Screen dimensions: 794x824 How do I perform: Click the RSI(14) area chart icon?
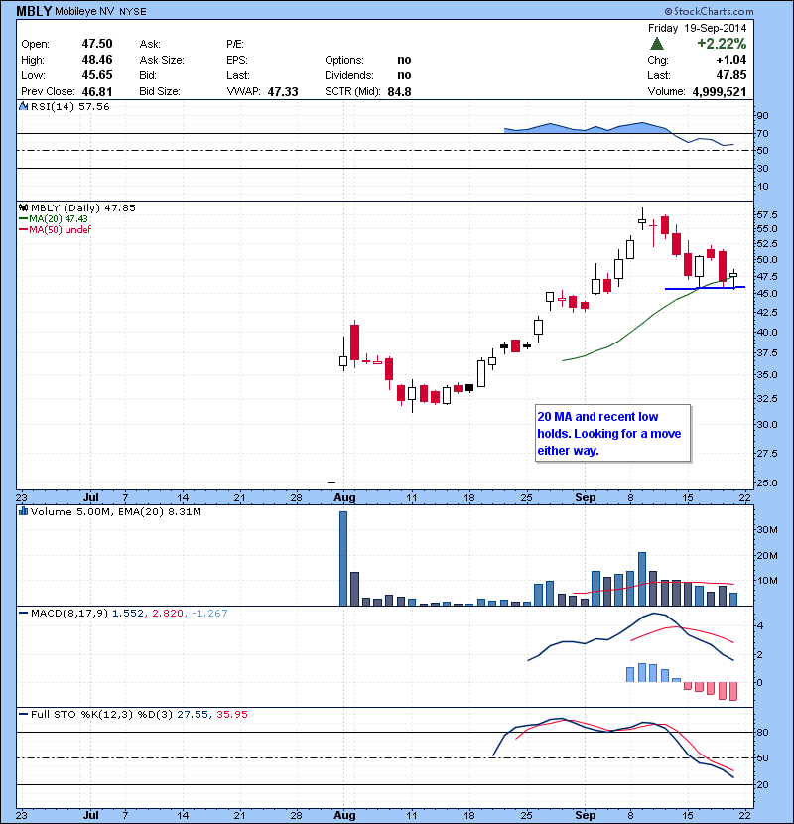(x=22, y=106)
